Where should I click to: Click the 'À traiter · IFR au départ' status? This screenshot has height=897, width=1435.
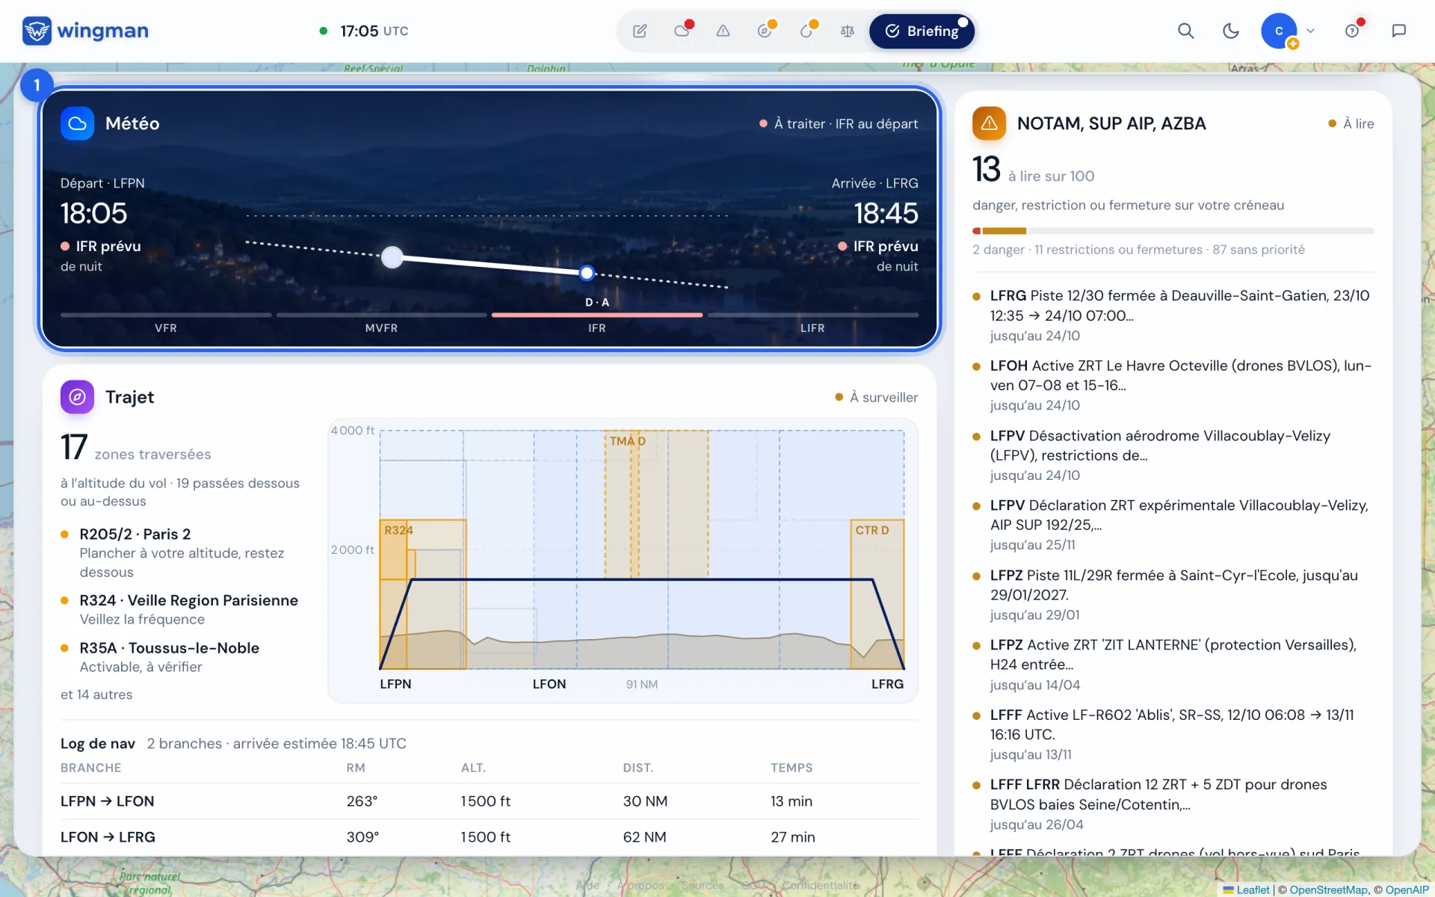coord(839,123)
